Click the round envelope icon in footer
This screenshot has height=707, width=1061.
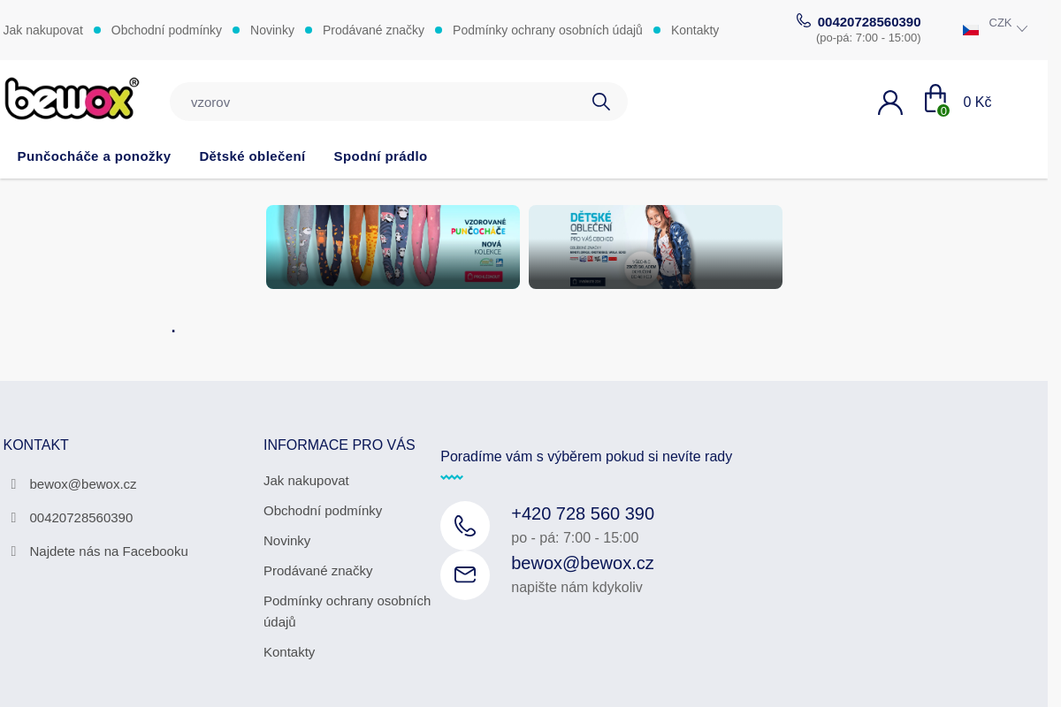point(465,575)
